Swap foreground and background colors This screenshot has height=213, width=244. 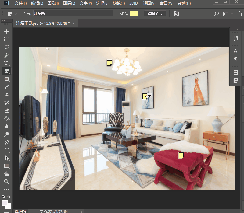pos(9,197)
